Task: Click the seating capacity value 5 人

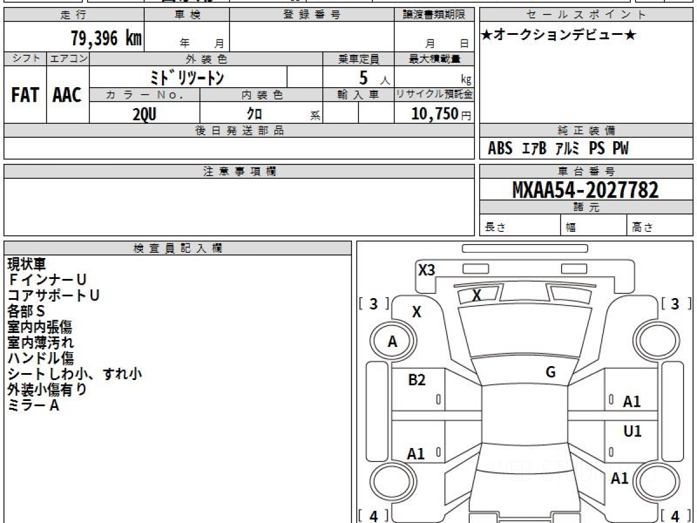Action: click(x=374, y=77)
